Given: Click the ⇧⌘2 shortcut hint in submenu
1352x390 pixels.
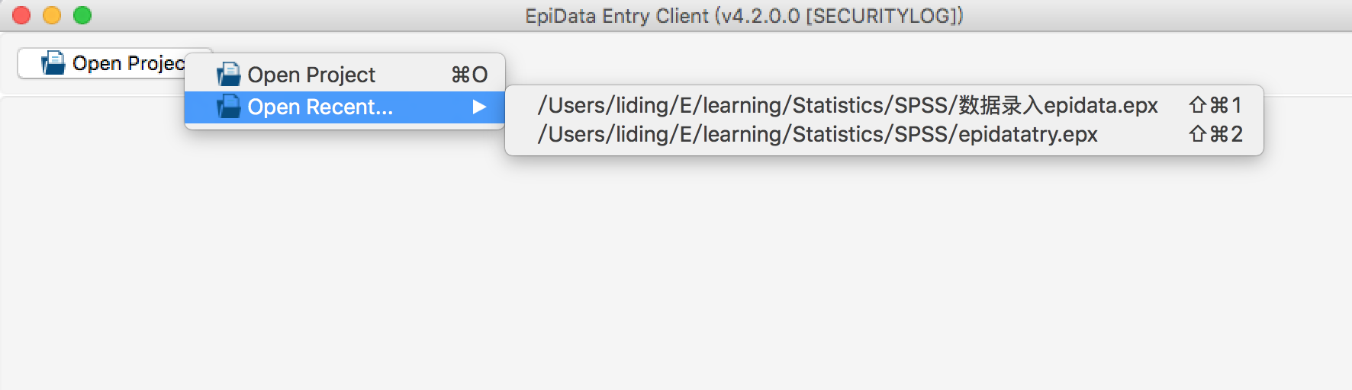Looking at the screenshot, I should 1215,135.
